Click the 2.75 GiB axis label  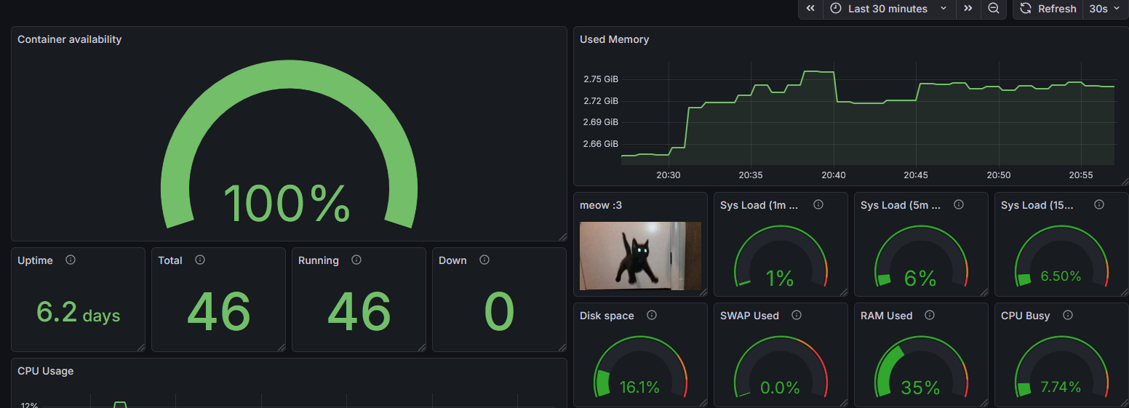click(601, 79)
